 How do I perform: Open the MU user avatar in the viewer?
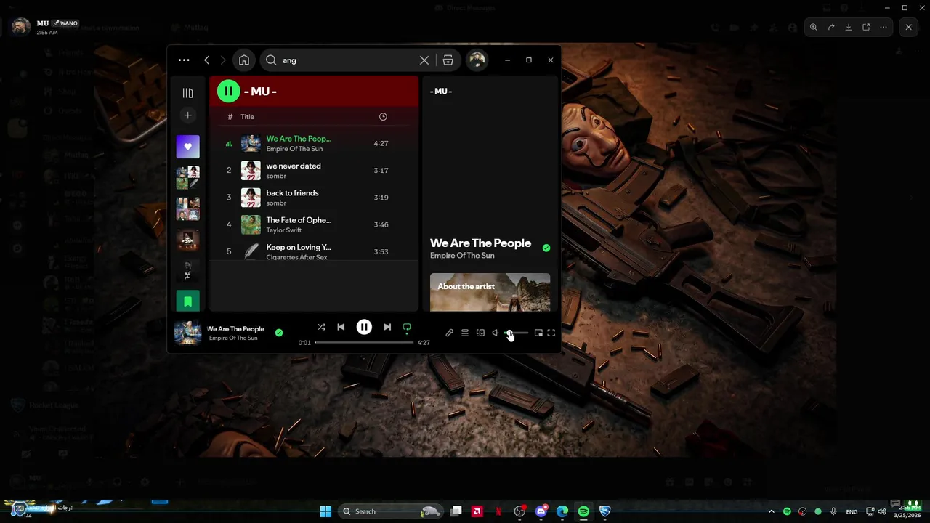(x=21, y=27)
